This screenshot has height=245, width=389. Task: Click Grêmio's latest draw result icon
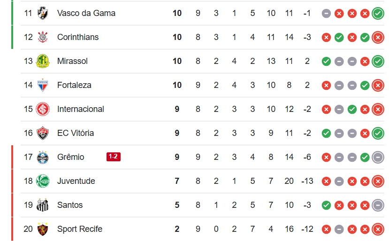(x=378, y=157)
